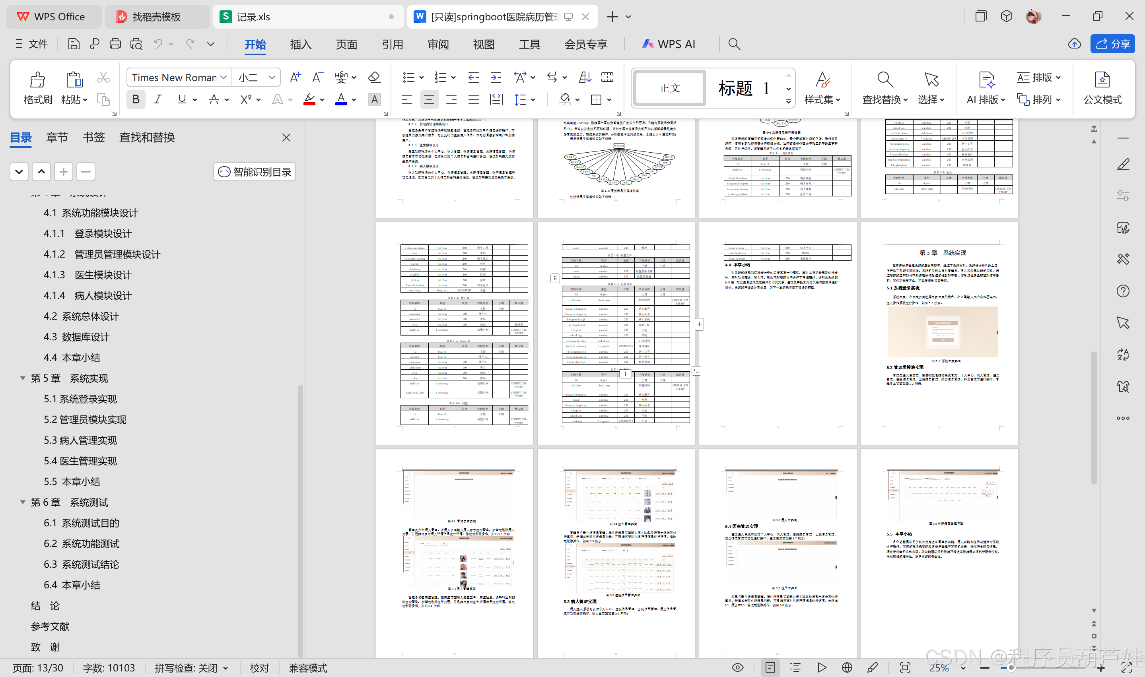Click the eye protection mode status icon
The width and height of the screenshot is (1145, 677).
[x=737, y=668]
